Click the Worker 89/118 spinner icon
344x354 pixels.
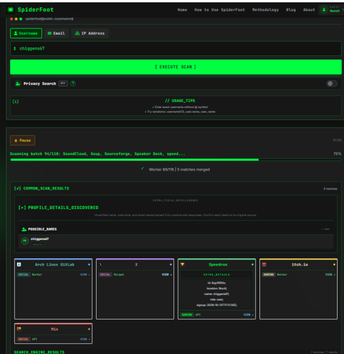143,169
